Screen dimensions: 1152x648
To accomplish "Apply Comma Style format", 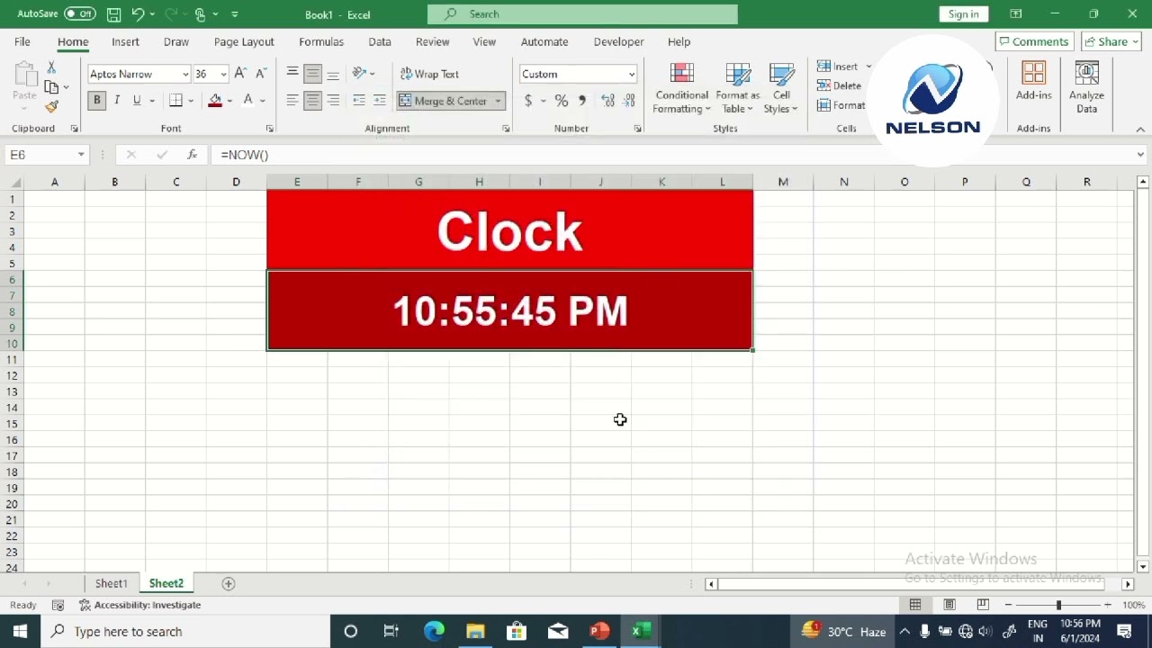I will [x=582, y=101].
